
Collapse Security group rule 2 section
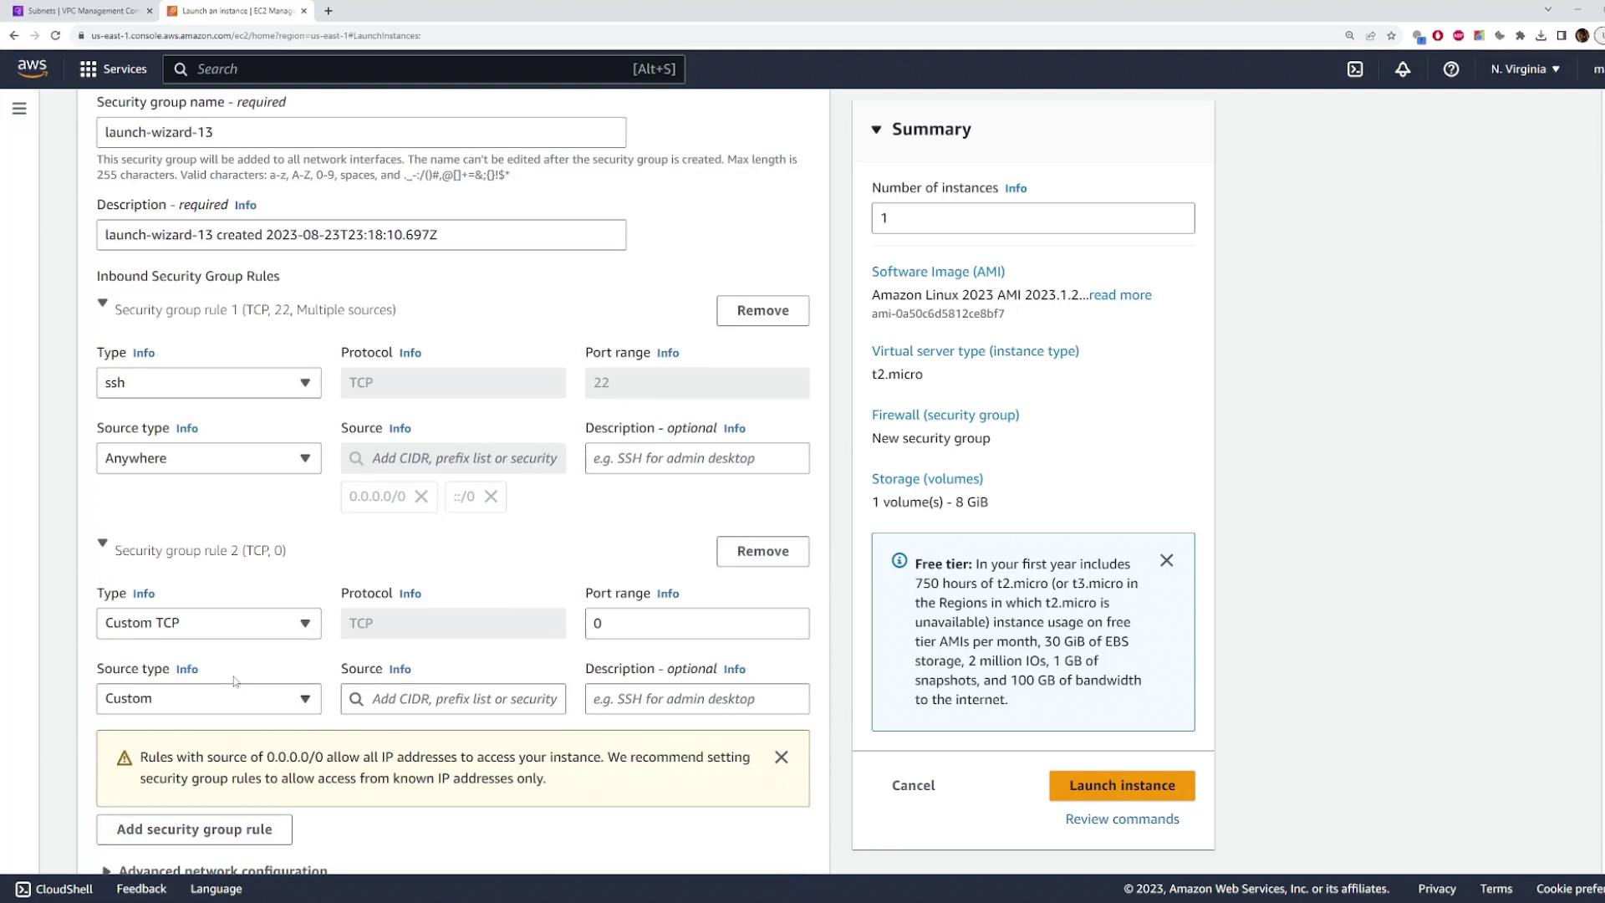click(x=103, y=543)
